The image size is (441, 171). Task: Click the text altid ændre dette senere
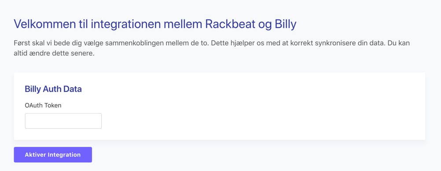(54, 53)
